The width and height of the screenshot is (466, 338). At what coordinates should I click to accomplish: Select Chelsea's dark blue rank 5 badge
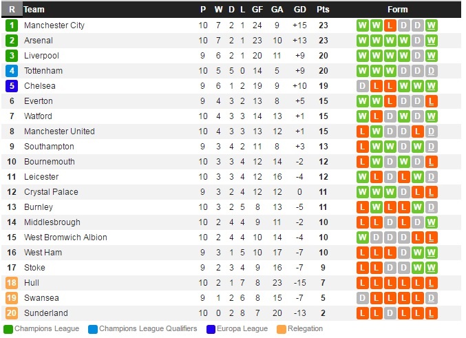(12, 86)
